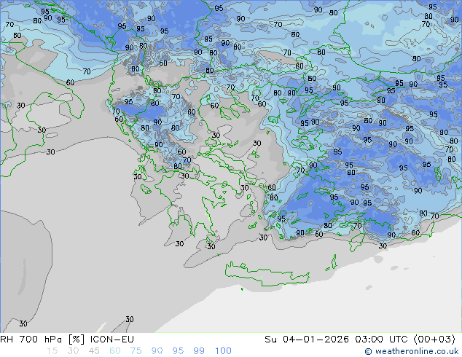
Task: Click the "Su 04-01-2026 03:00 UTC (00+03)" forecast time
Action: pyautogui.click(x=360, y=340)
